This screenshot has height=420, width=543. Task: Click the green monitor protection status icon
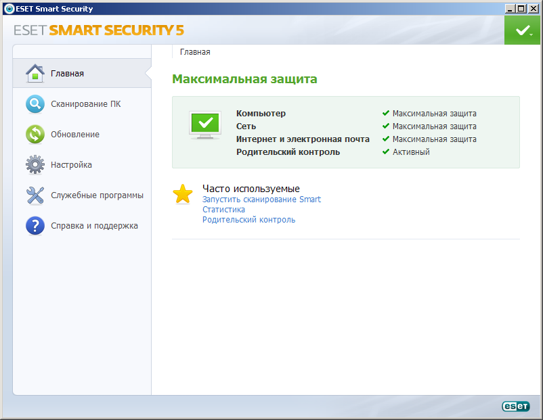[x=205, y=125]
